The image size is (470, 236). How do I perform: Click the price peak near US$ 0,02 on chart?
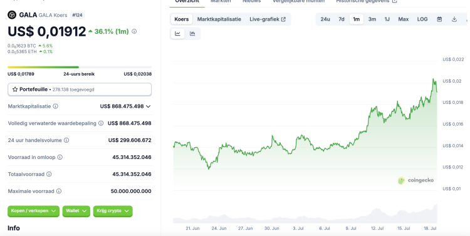433,80
